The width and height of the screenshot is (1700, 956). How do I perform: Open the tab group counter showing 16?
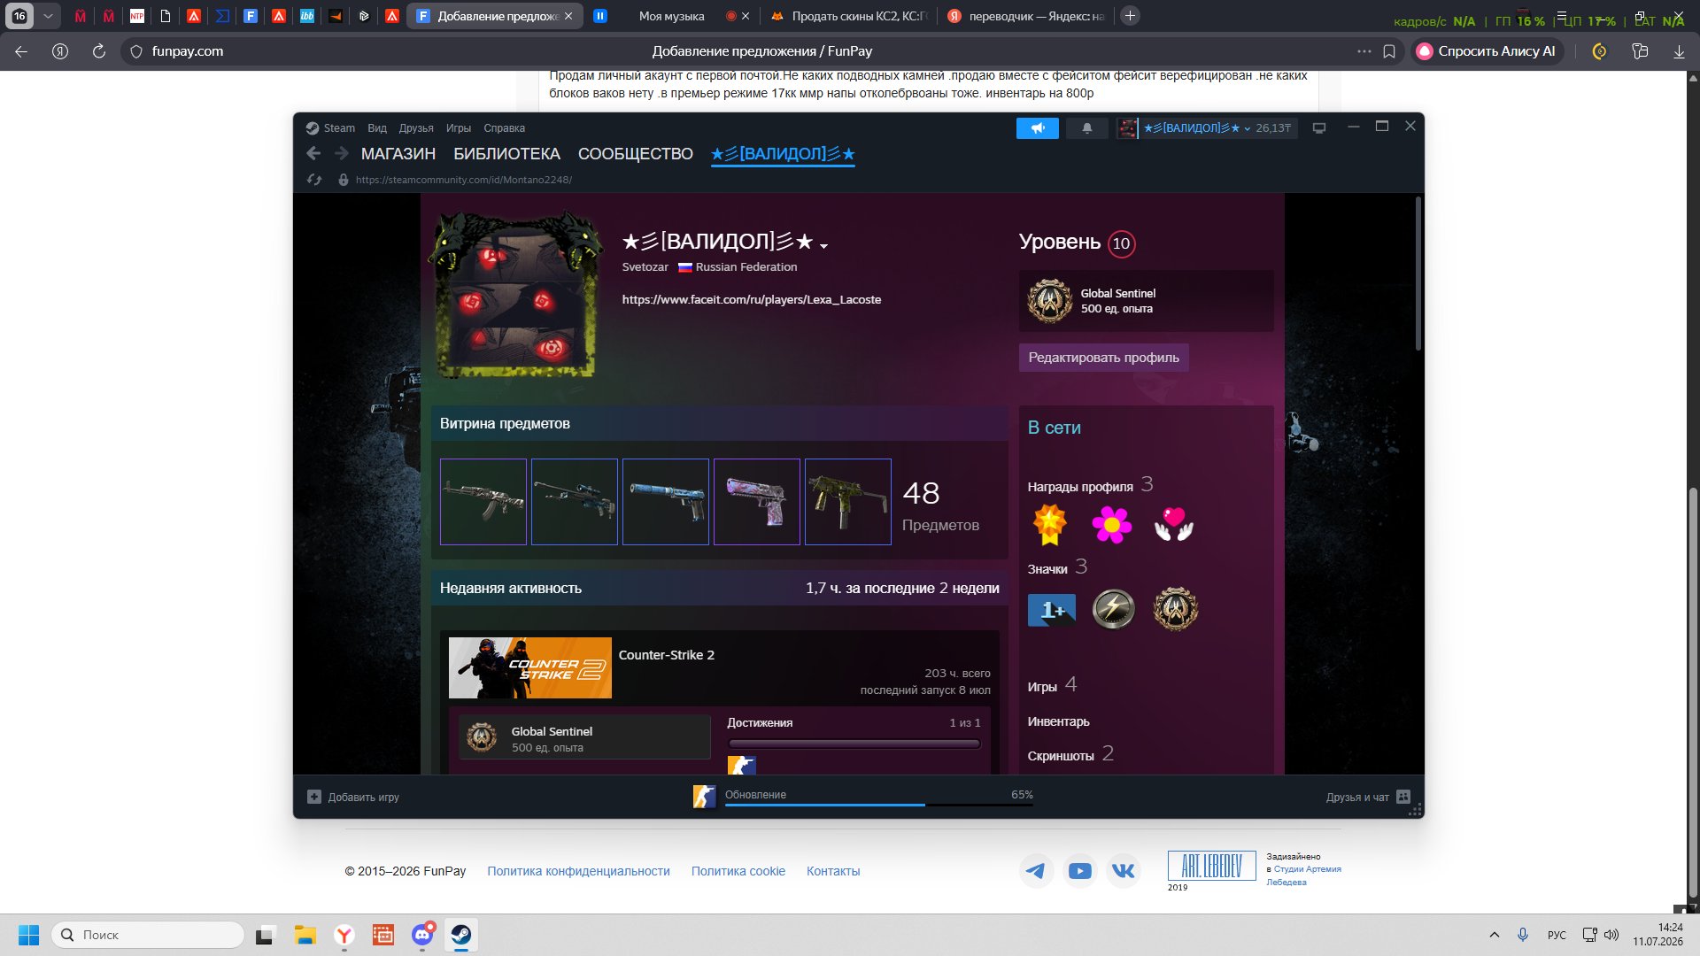pyautogui.click(x=19, y=16)
